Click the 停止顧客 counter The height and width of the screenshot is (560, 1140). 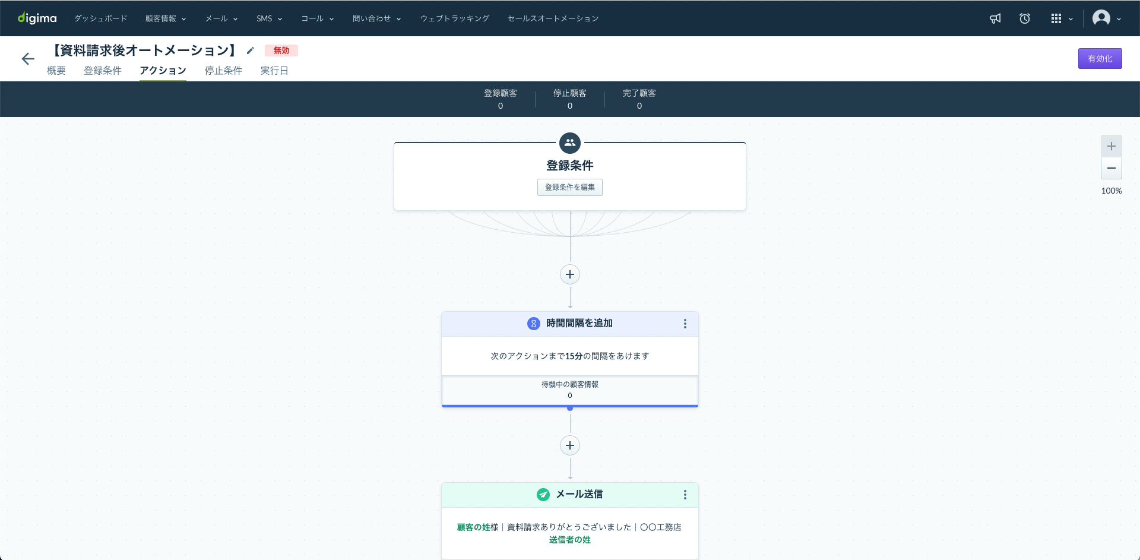tap(570, 99)
